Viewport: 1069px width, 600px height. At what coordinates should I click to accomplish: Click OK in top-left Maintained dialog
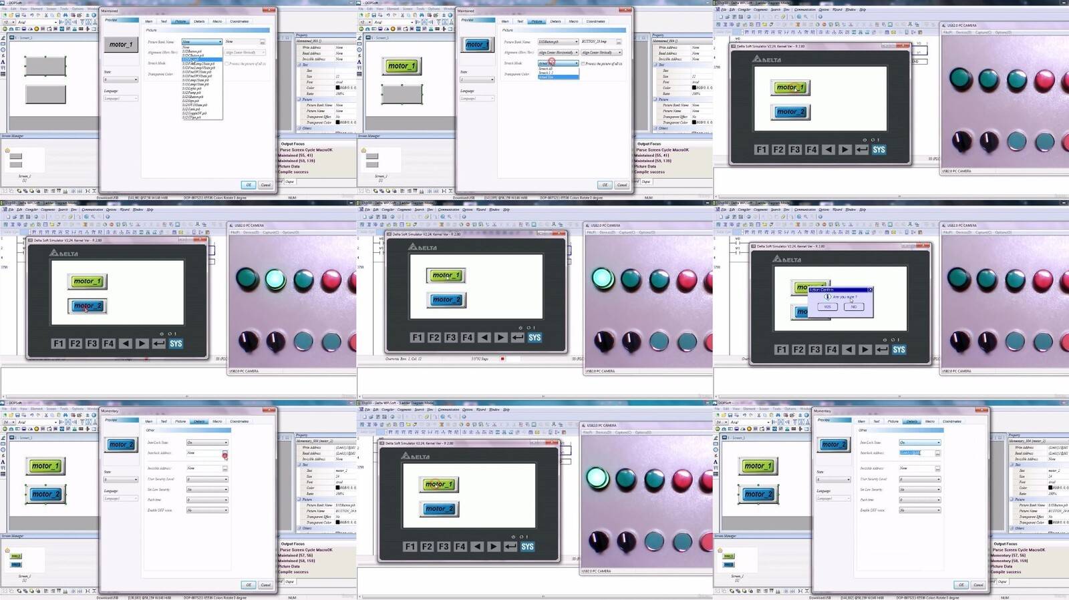(248, 185)
